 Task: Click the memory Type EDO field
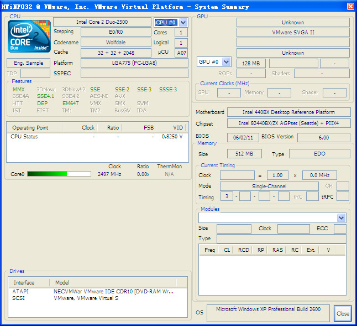click(x=319, y=154)
